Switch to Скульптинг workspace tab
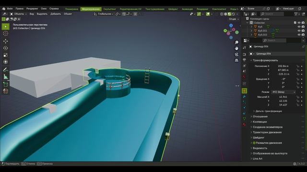The image size is (307, 172). click(109, 9)
